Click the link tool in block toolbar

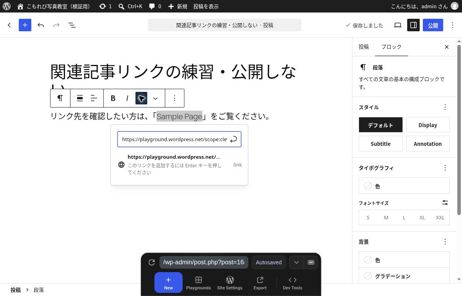(141, 98)
